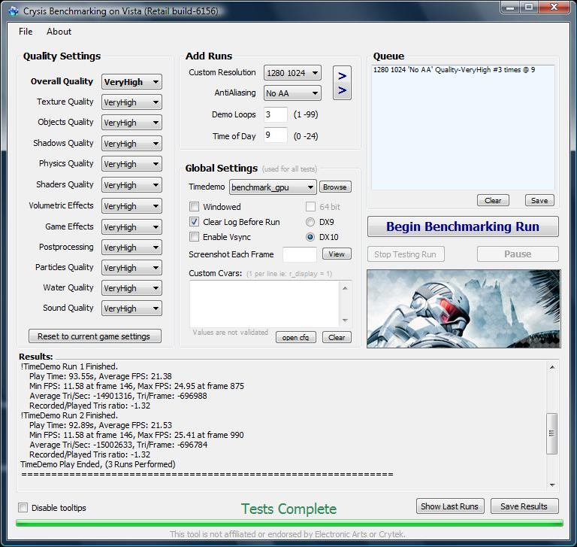This screenshot has height=547, width=577.
Task: Expand the Shaders Quality dropdown
Action: [131, 184]
